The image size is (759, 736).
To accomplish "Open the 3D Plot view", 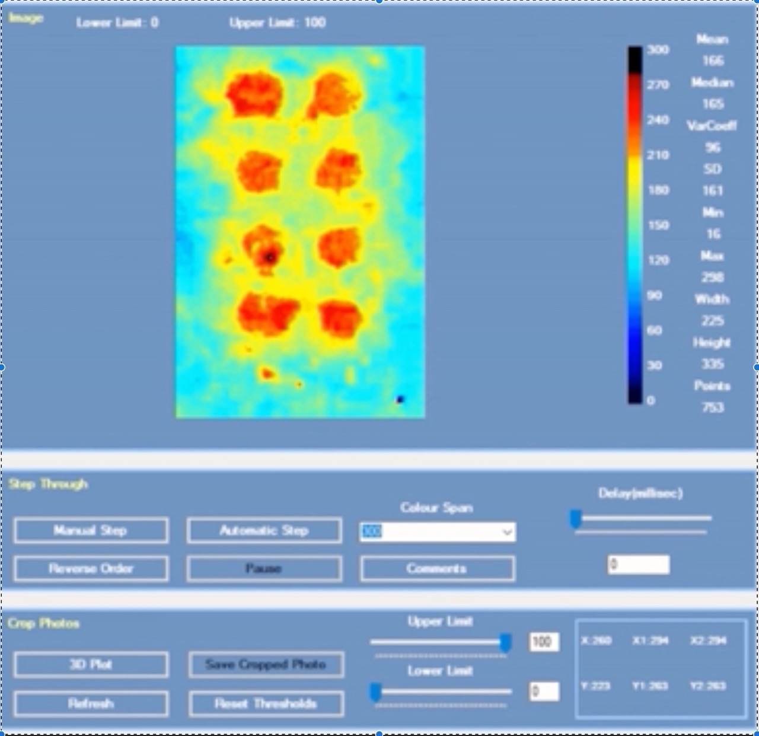I will click(x=91, y=665).
